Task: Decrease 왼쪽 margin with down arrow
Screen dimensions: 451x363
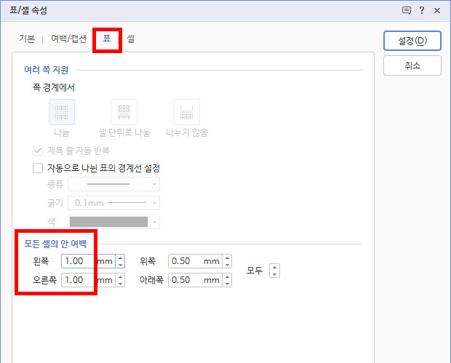Action: click(121, 265)
